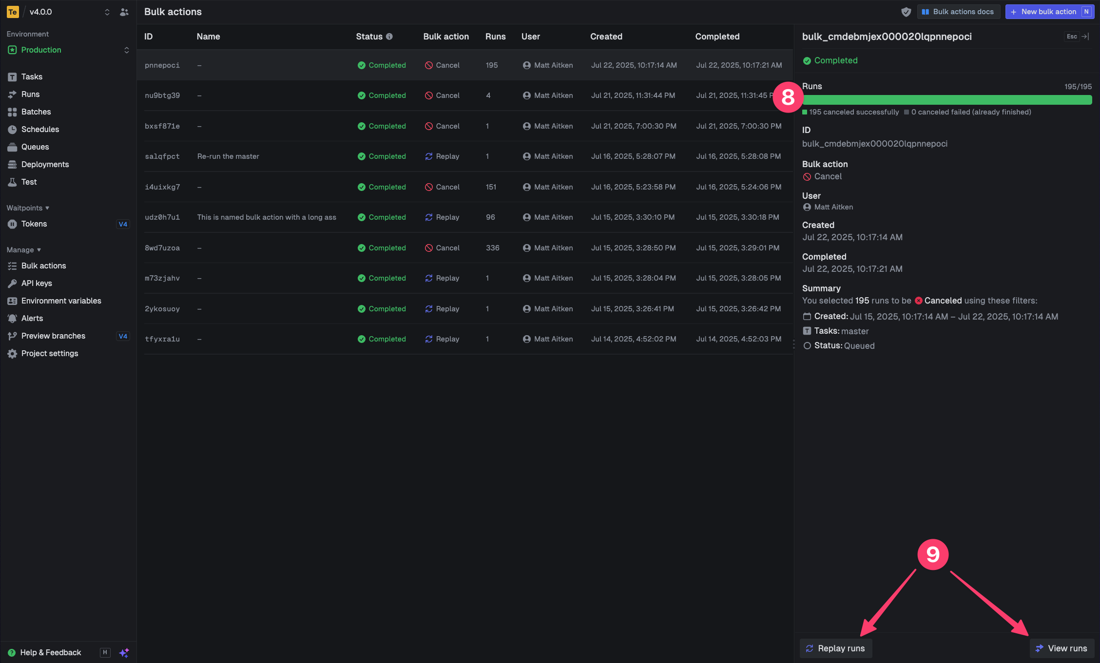The height and width of the screenshot is (663, 1100).
Task: Click Replay runs in the detail panel
Action: click(x=835, y=648)
